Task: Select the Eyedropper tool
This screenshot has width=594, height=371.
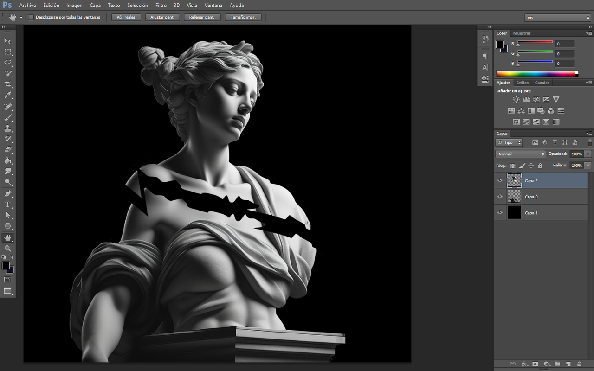Action: (x=8, y=95)
